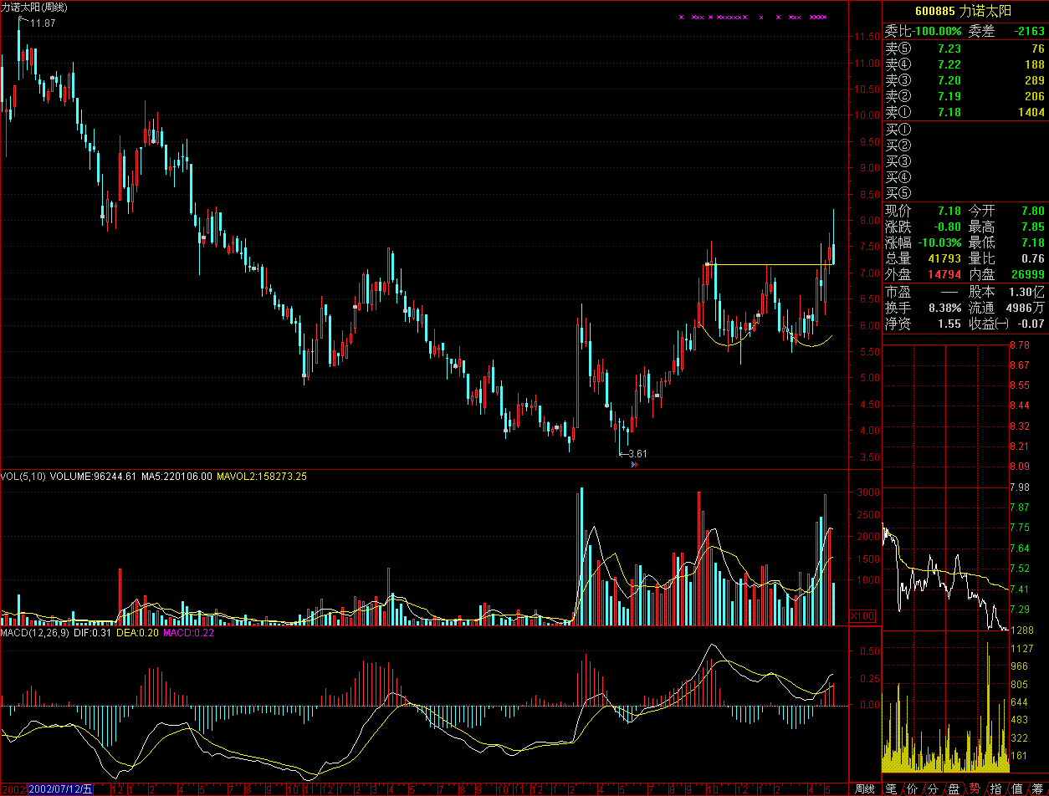Click the X100 volume scale box
This screenshot has height=796, width=1049.
862,616
